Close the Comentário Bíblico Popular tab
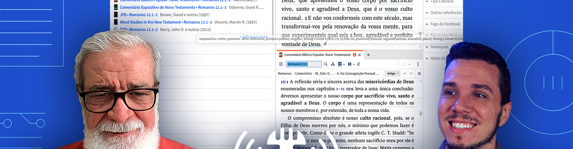 pos(359,55)
